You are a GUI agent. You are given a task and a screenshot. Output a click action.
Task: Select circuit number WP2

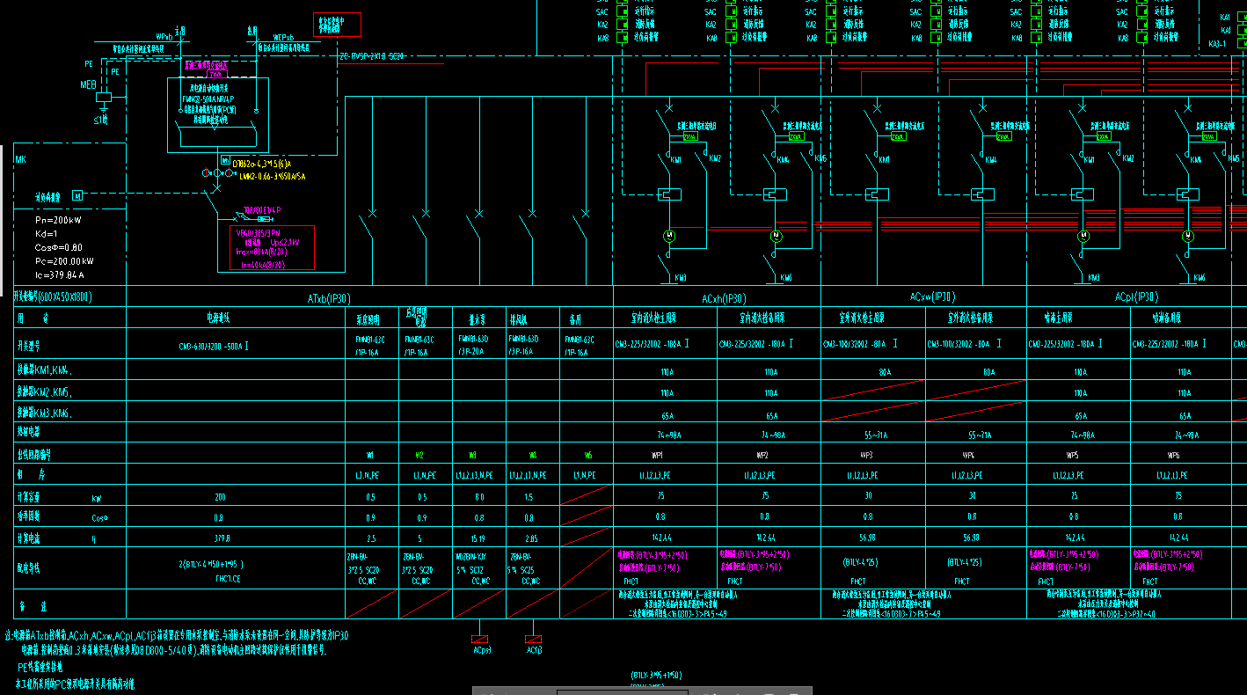pos(762,456)
